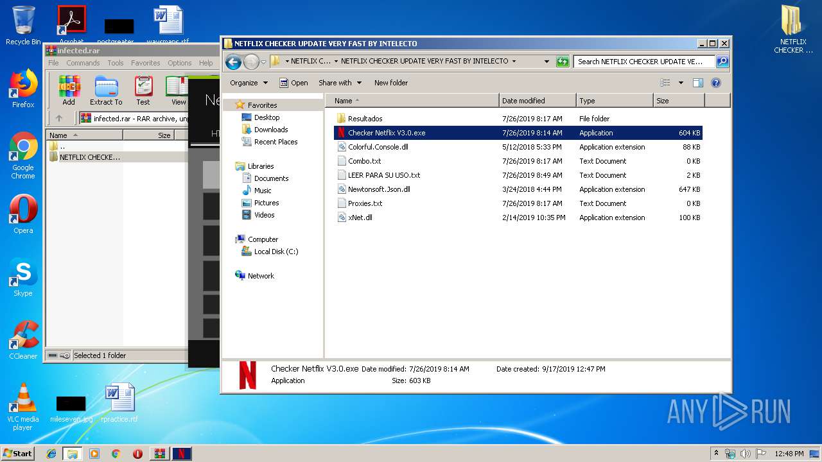Select the Proxies.txt file icon
Image resolution: width=822 pixels, height=462 pixels.
pos(342,203)
